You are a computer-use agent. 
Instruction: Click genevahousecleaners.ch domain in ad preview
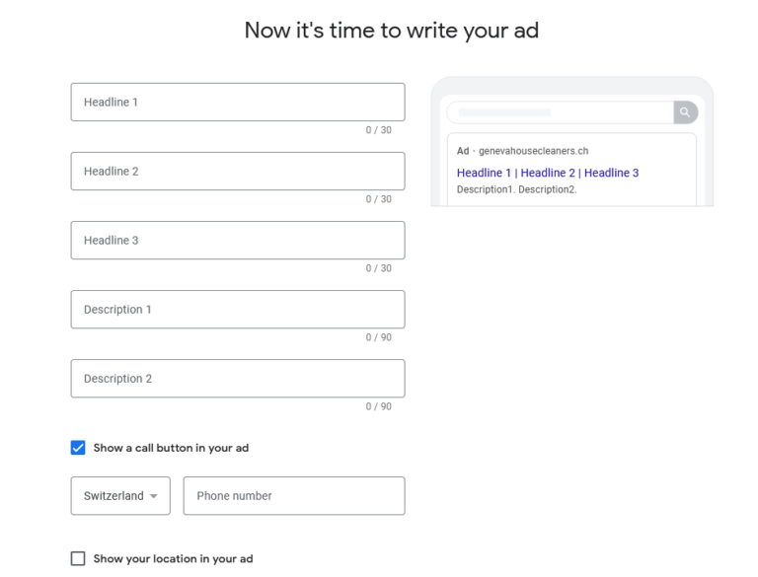tap(534, 151)
